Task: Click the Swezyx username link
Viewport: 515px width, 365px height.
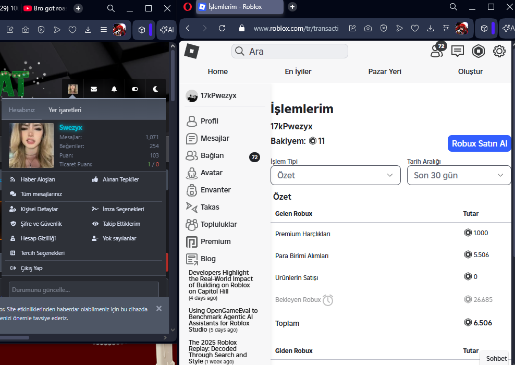Action: pyautogui.click(x=70, y=127)
